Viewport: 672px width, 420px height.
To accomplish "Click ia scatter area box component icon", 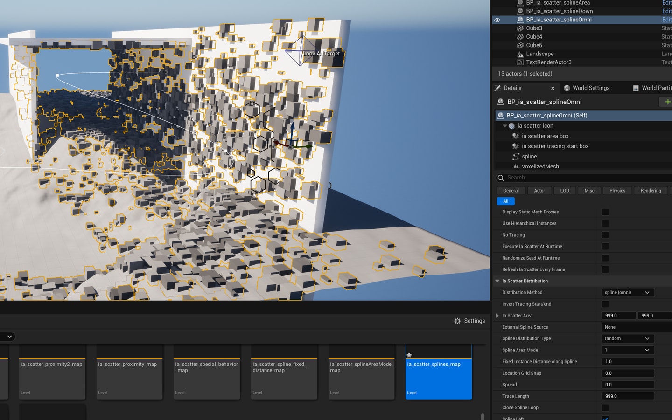I will pyautogui.click(x=516, y=136).
